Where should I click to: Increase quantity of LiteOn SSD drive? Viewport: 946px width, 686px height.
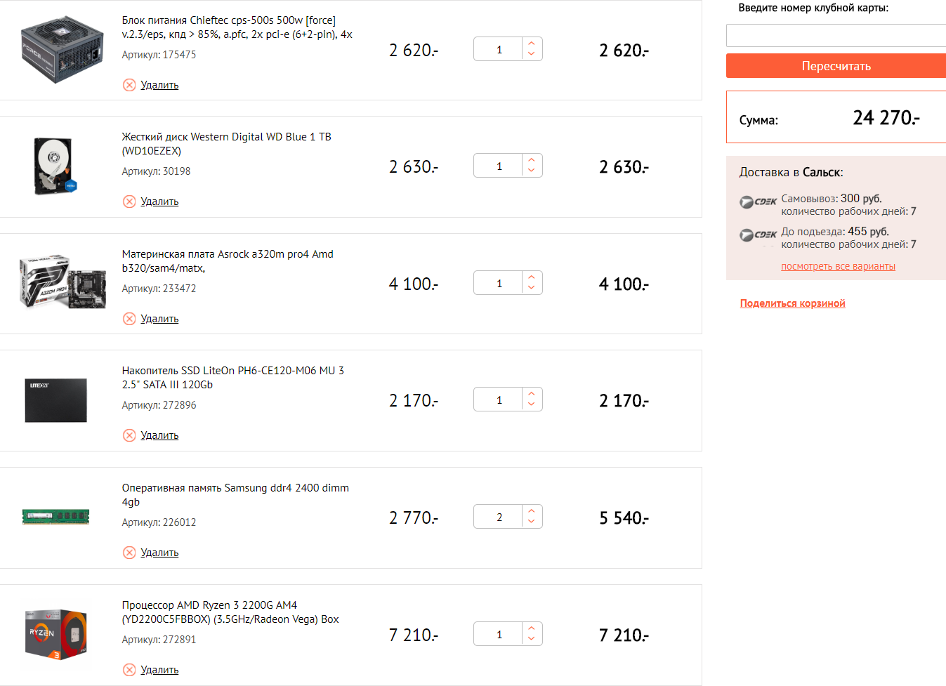click(x=532, y=394)
